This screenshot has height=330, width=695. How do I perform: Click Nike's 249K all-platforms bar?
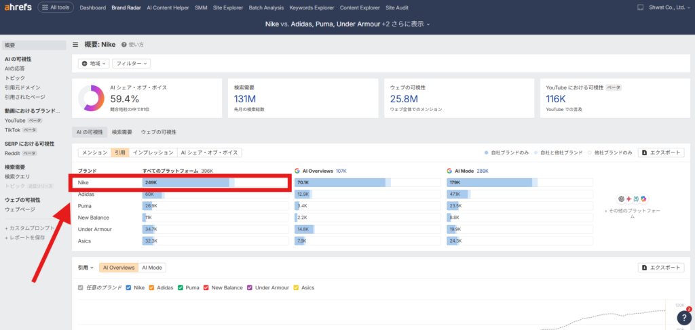tap(187, 183)
